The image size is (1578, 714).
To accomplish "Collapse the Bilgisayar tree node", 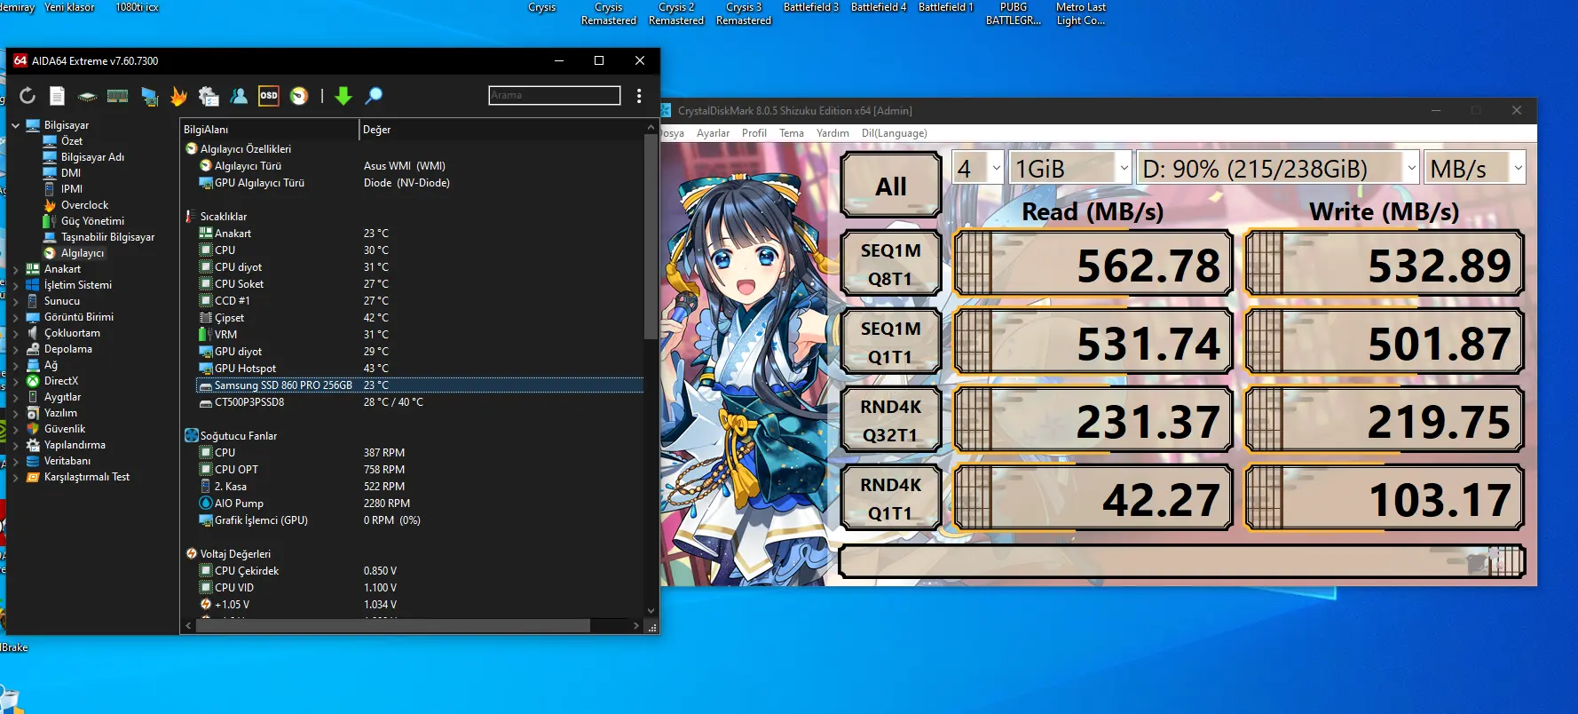I will [16, 125].
